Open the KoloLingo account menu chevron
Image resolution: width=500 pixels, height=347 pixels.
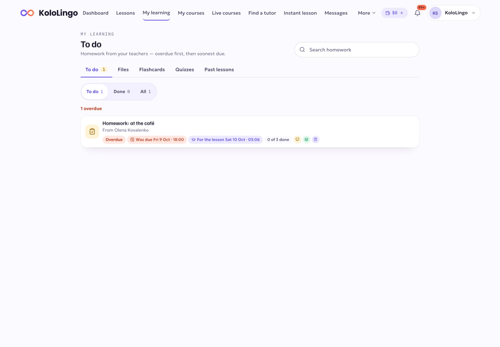(473, 13)
